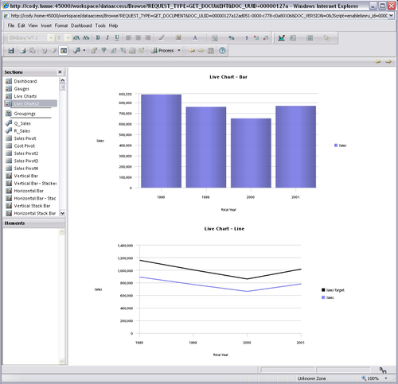Click the Sections list scroll-up arrow

click(x=62, y=80)
